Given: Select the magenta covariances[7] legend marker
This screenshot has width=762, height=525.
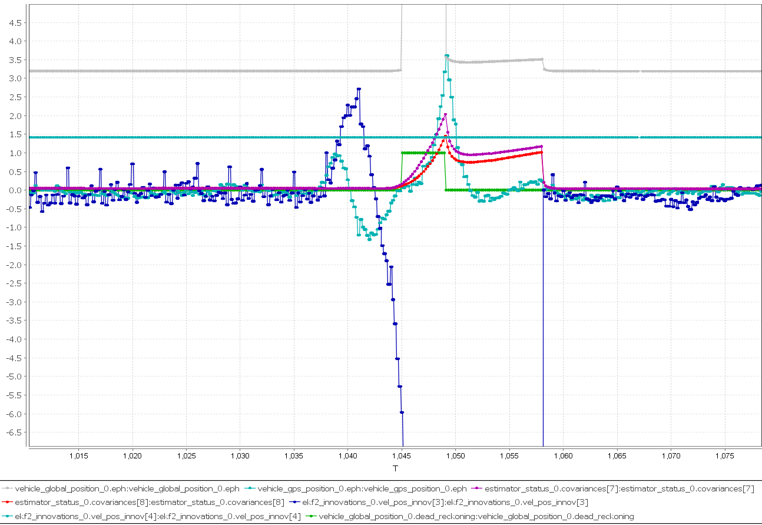Looking at the screenshot, I should [x=478, y=488].
